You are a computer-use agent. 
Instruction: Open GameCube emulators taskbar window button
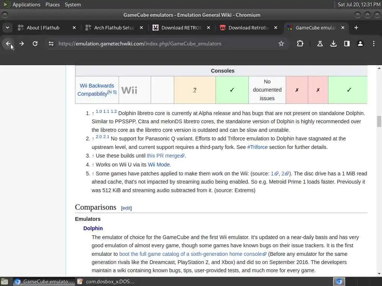point(44,282)
